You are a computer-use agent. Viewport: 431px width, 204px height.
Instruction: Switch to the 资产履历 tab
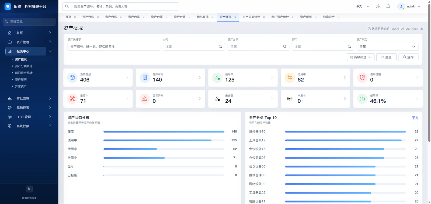point(306,17)
